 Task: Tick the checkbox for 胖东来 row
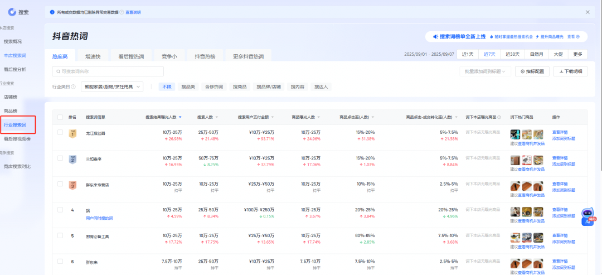(60, 261)
